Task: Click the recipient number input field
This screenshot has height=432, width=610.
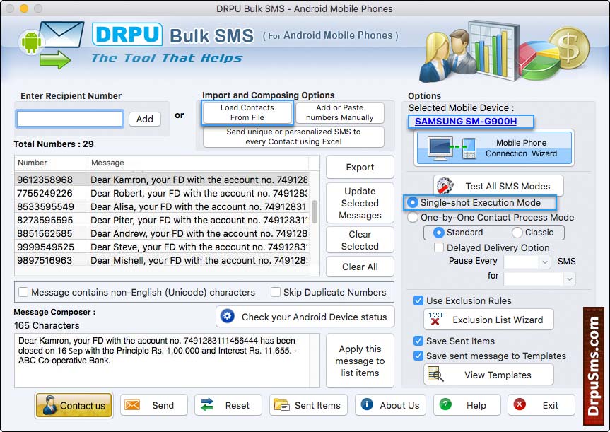Action: click(x=70, y=119)
